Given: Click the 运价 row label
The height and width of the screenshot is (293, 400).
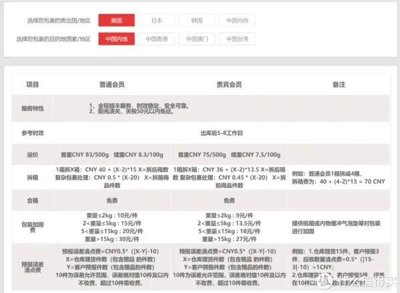Looking at the screenshot, I should coord(33,155).
